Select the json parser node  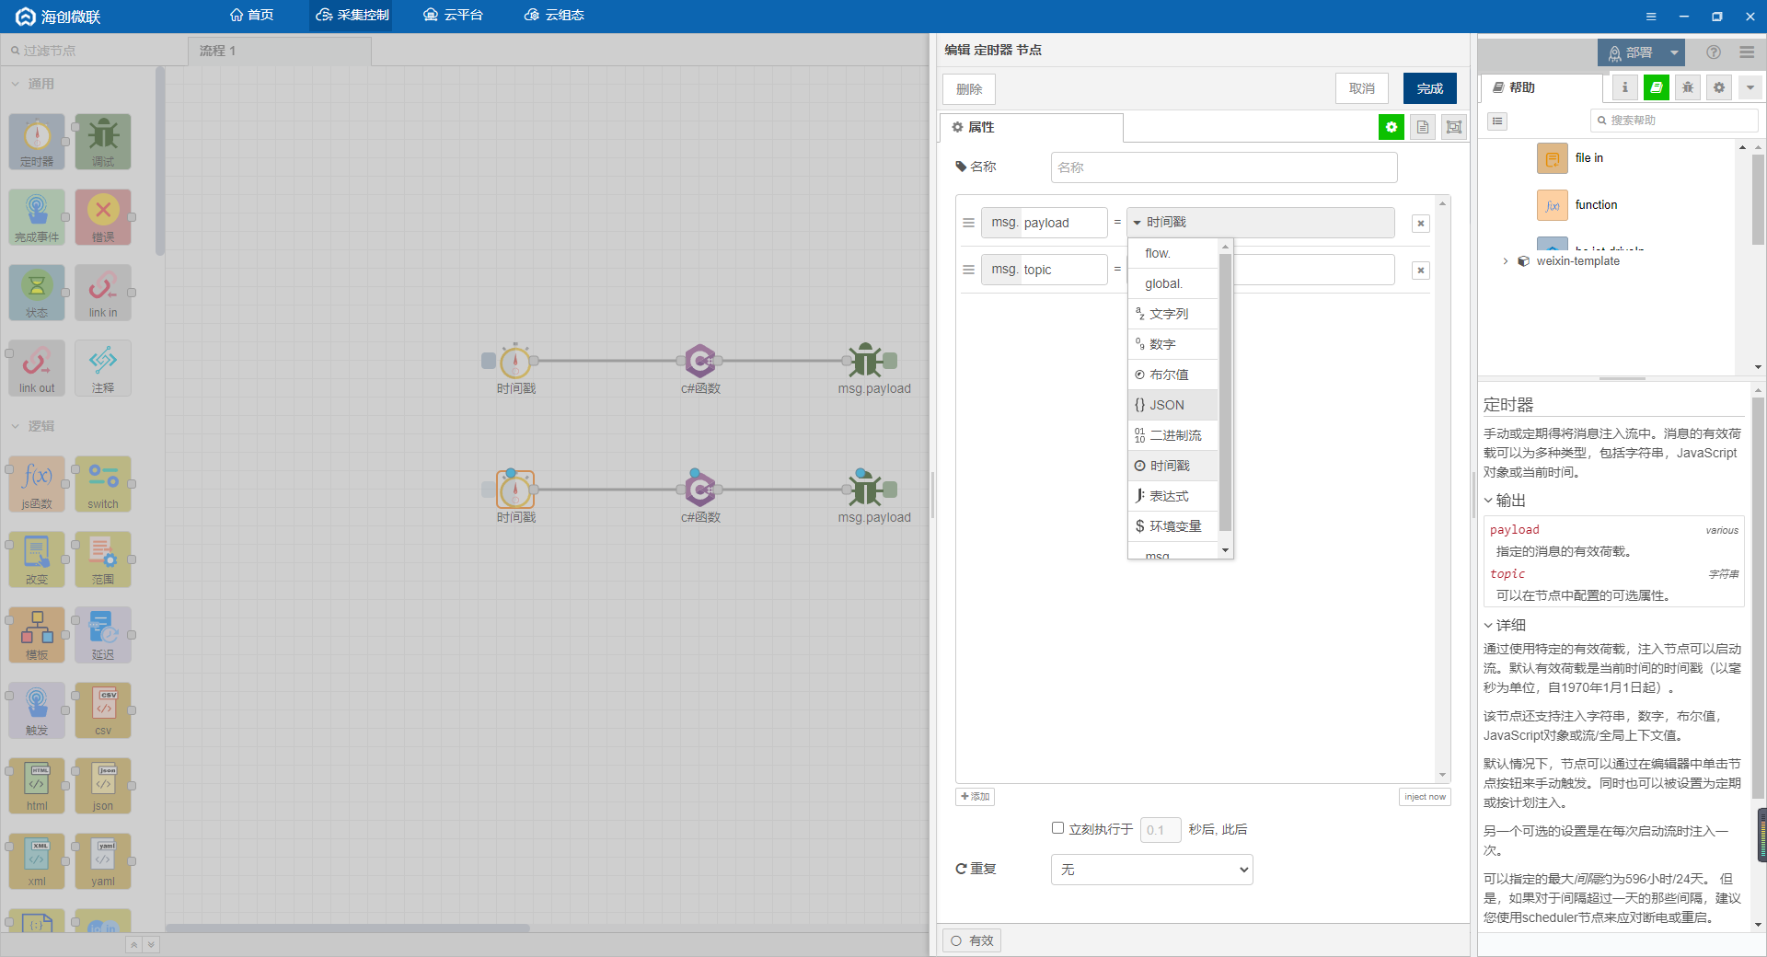pyautogui.click(x=103, y=786)
